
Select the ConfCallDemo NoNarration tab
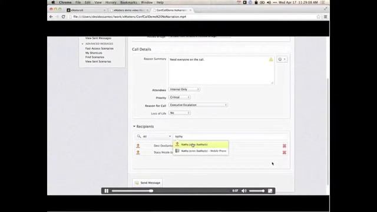pyautogui.click(x=171, y=10)
